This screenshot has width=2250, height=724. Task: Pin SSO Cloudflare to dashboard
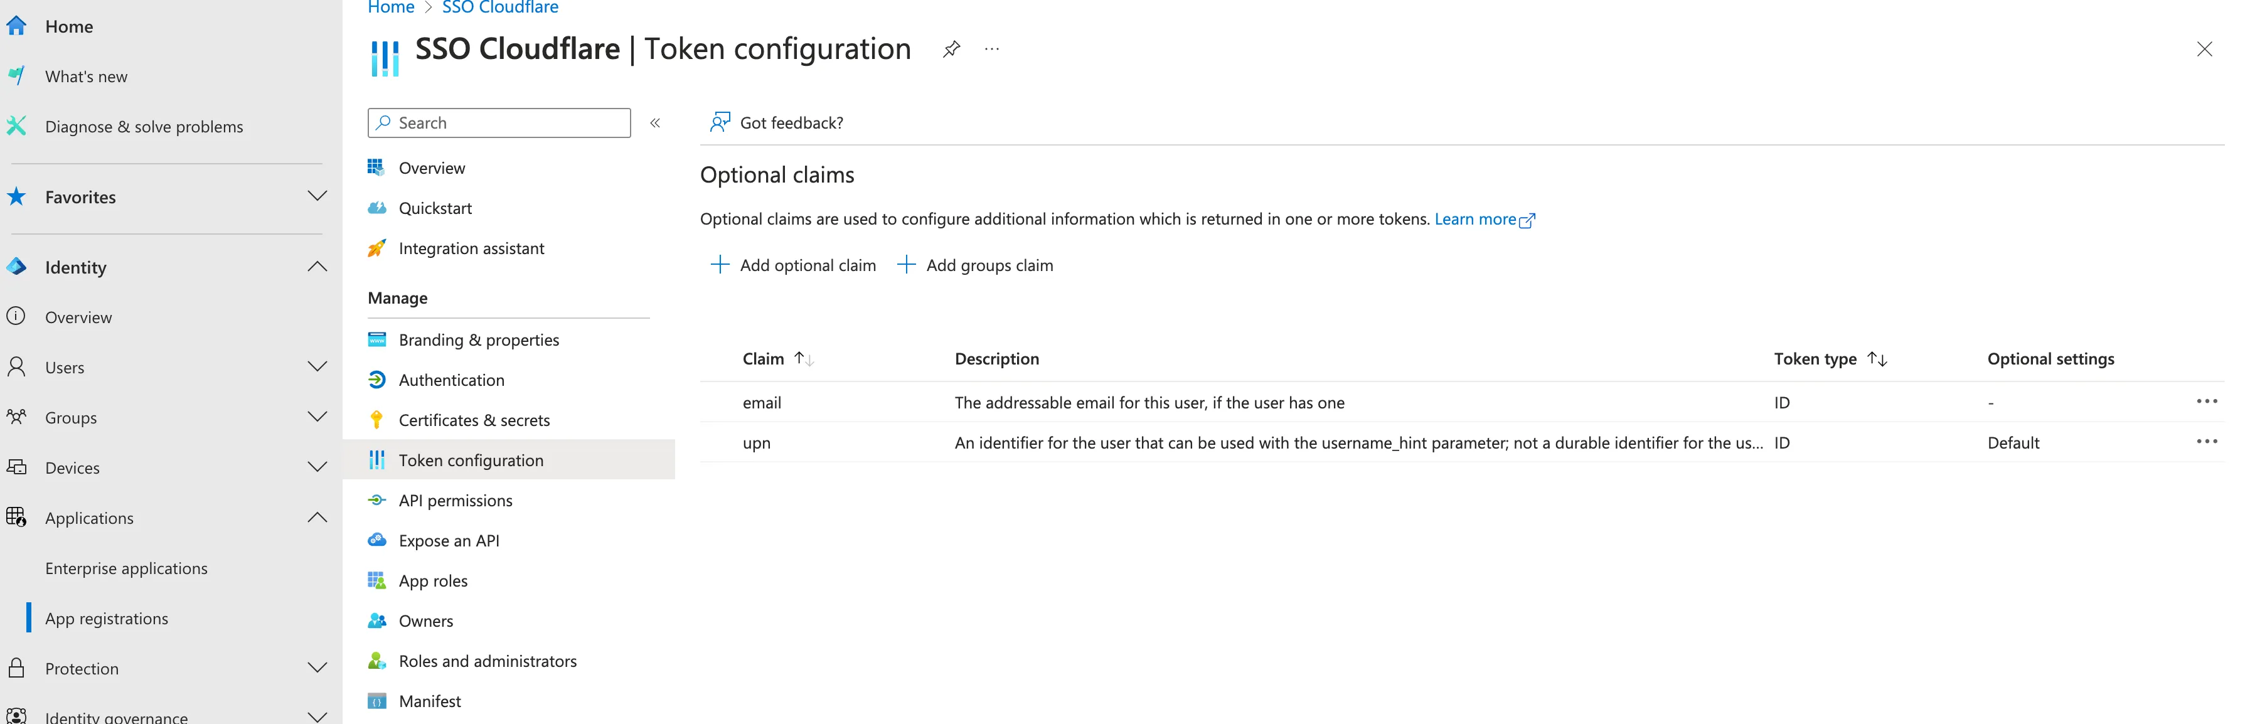(x=951, y=49)
